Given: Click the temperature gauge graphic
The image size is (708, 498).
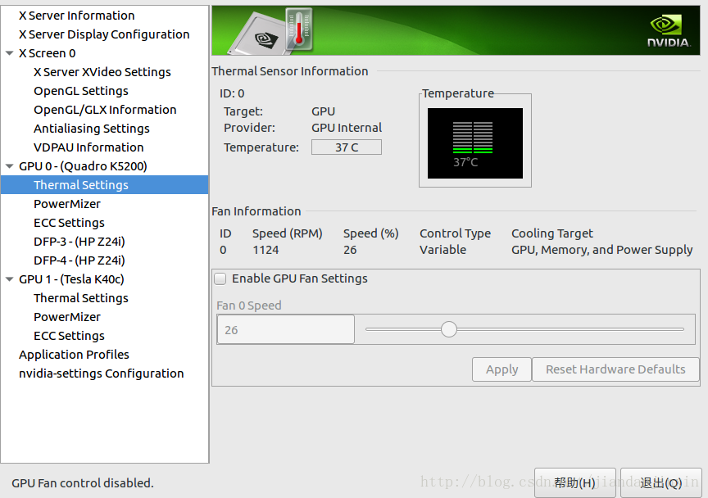Looking at the screenshot, I should pyautogui.click(x=475, y=143).
